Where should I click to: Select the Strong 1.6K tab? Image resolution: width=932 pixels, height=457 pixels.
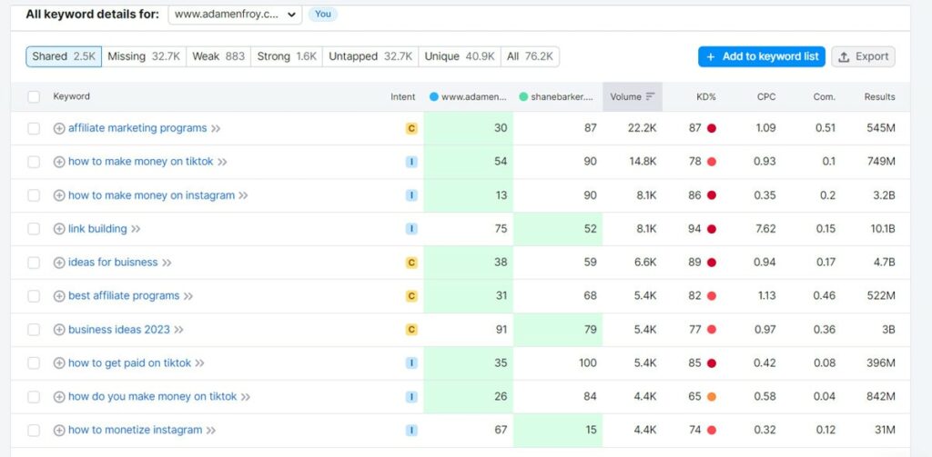(287, 56)
